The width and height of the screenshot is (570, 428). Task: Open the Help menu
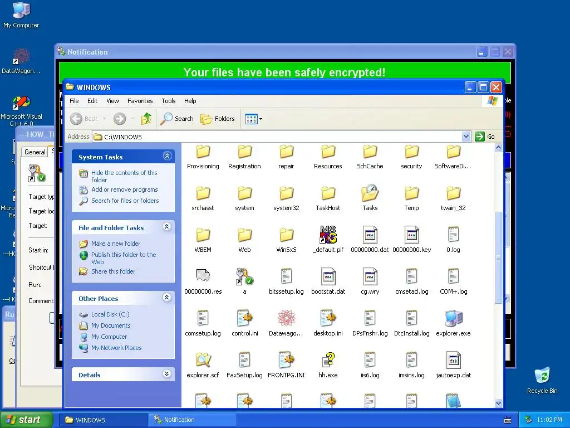(190, 101)
